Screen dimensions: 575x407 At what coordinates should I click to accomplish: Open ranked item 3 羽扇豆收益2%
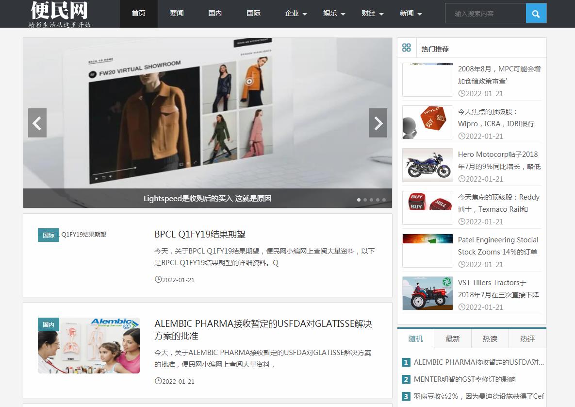point(478,396)
